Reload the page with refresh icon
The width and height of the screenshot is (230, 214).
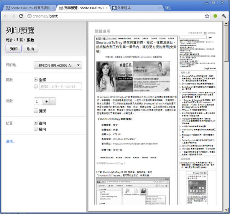(x=22, y=16)
